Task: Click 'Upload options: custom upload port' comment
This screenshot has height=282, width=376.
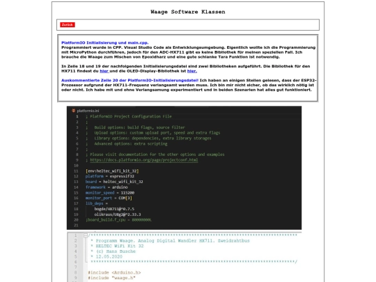Action: point(157,133)
